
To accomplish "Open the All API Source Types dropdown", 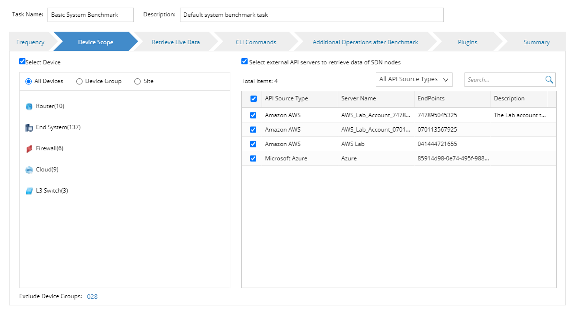I will point(414,79).
